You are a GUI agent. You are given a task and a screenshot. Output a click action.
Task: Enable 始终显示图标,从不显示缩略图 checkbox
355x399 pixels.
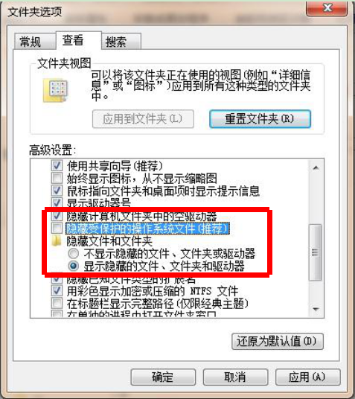coord(57,178)
